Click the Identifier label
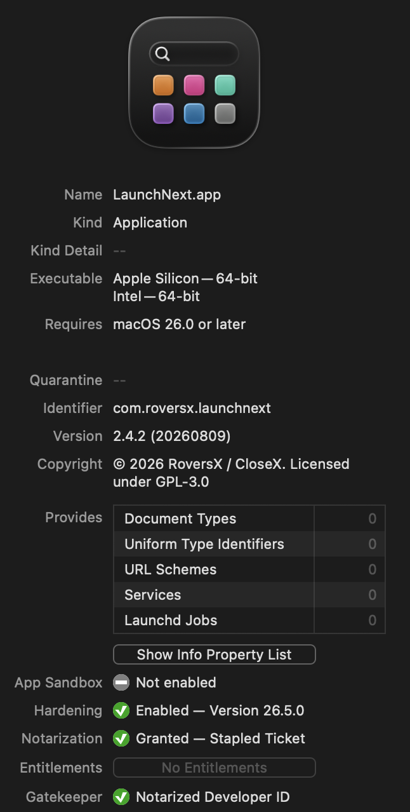The width and height of the screenshot is (410, 812). click(73, 408)
